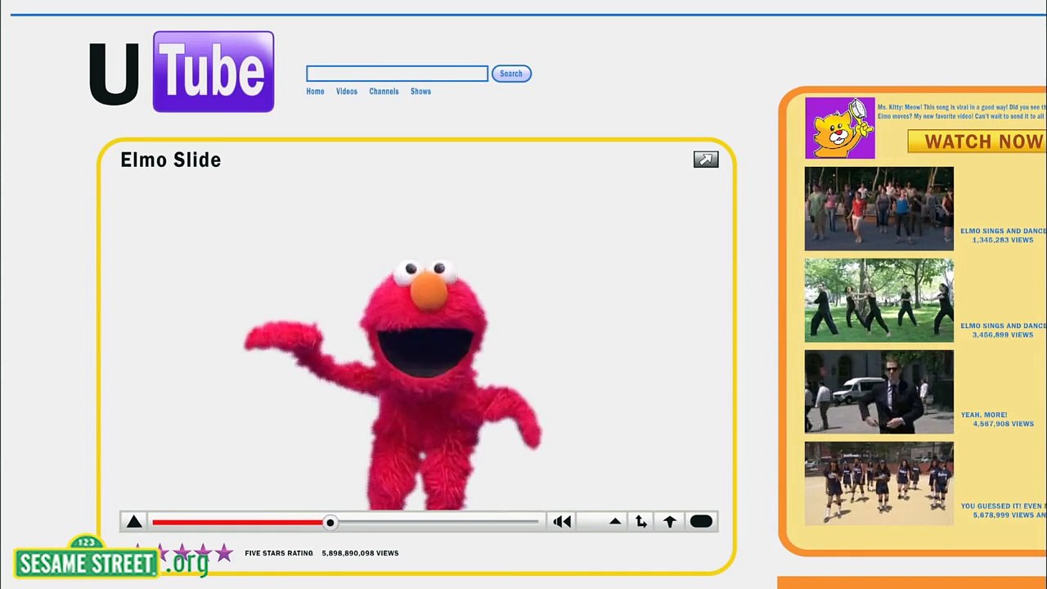Click the 3,456,899 views video title

click(x=1003, y=326)
